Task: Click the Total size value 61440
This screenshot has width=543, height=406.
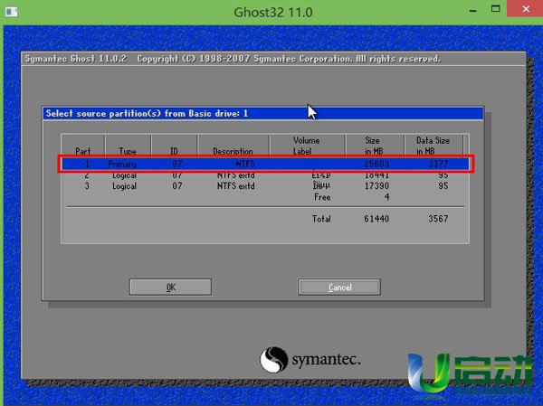Action: (x=376, y=219)
